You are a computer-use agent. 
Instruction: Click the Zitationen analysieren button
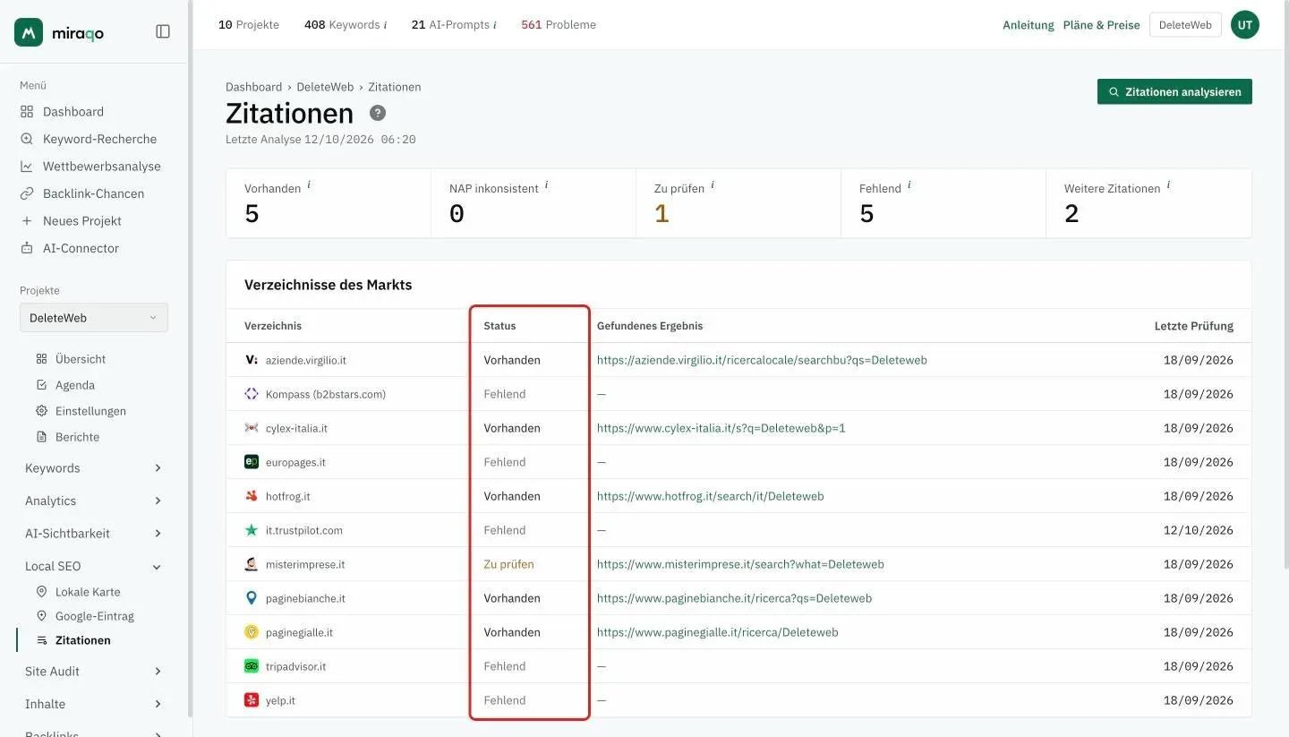point(1174,91)
